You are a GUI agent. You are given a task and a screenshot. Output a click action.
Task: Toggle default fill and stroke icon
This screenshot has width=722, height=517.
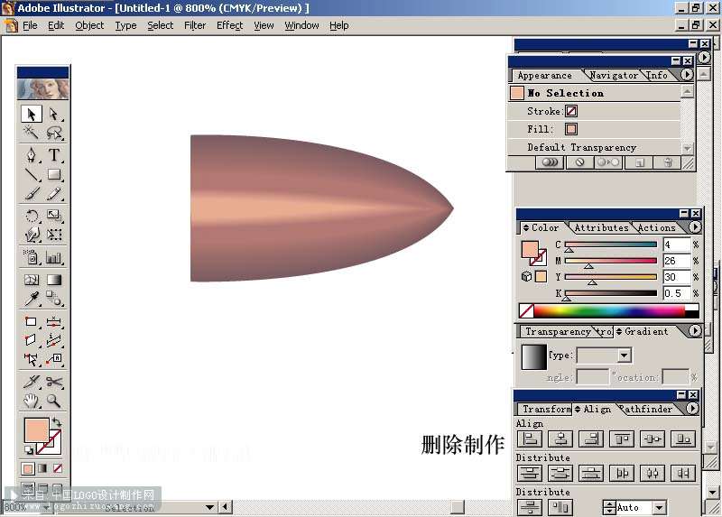coord(29,450)
